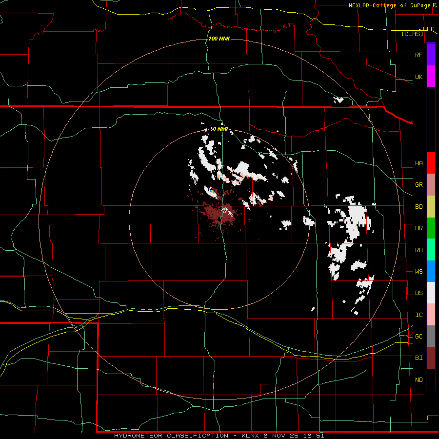Click the KLNX station identifier
This screenshot has width=439, height=439.
tap(250, 436)
